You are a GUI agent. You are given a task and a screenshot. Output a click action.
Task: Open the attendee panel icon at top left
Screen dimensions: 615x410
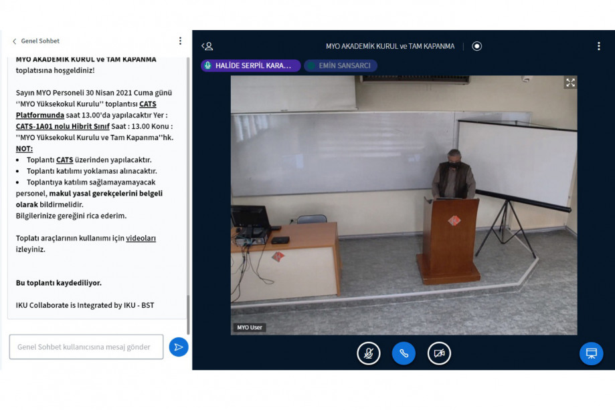click(207, 46)
